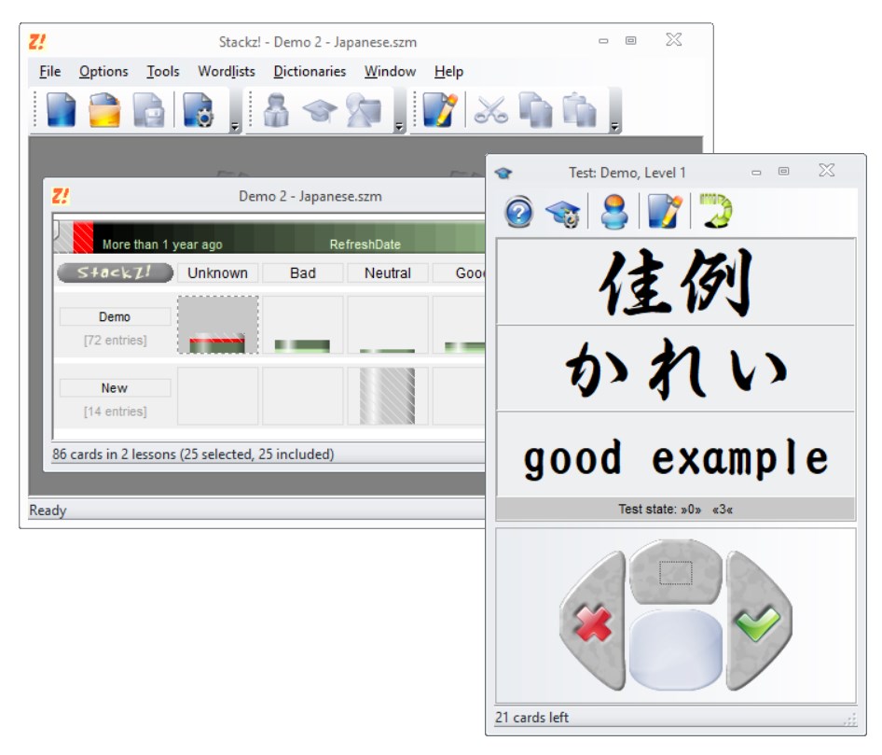The width and height of the screenshot is (882, 755).
Task: Click the Stackz! logo button in lesson grid
Action: pyautogui.click(x=115, y=273)
